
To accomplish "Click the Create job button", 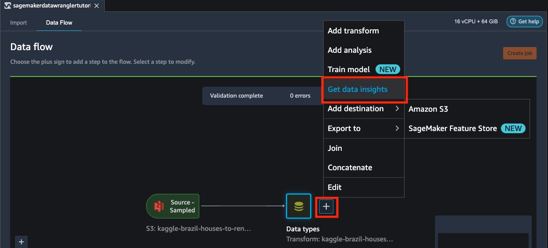I will 519,53.
